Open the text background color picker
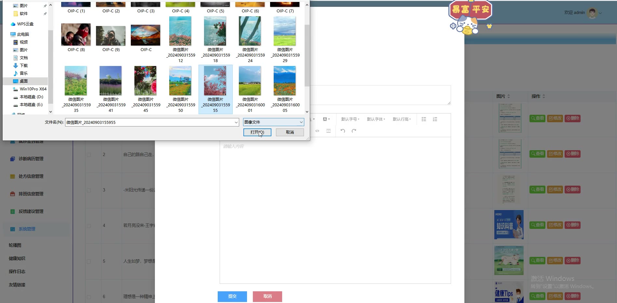Viewport: 617px width, 303px height. [x=326, y=119]
